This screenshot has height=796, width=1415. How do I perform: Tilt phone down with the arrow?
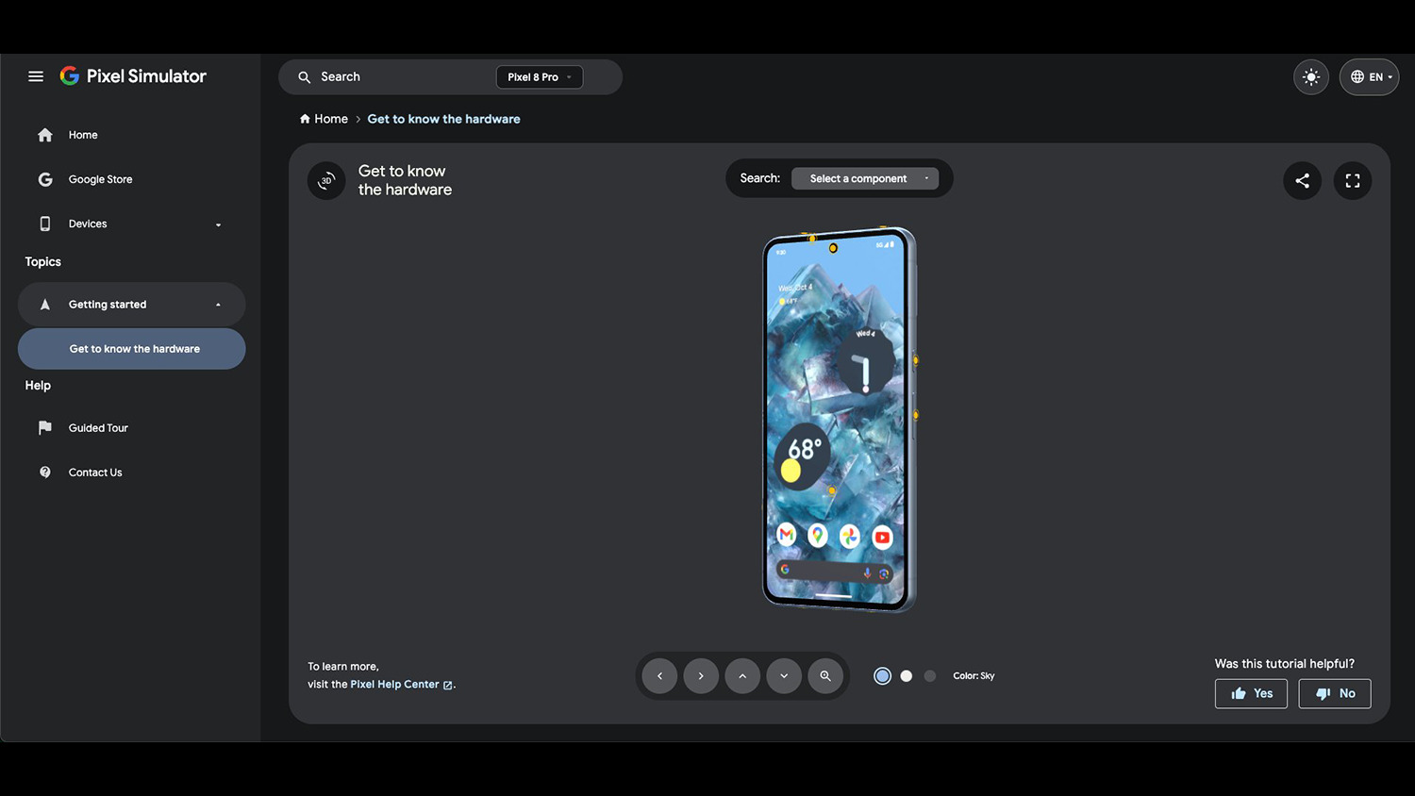pyautogui.click(x=784, y=676)
